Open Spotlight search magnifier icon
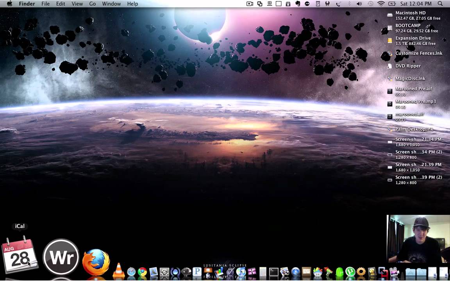The height and width of the screenshot is (281, 450). (440, 4)
